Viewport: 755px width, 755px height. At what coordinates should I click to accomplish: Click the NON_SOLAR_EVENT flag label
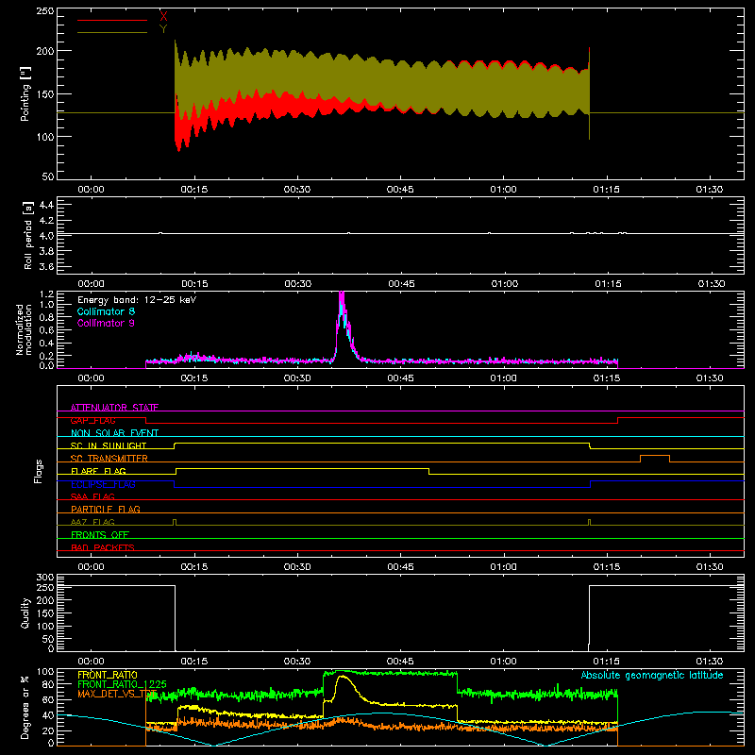point(114,433)
